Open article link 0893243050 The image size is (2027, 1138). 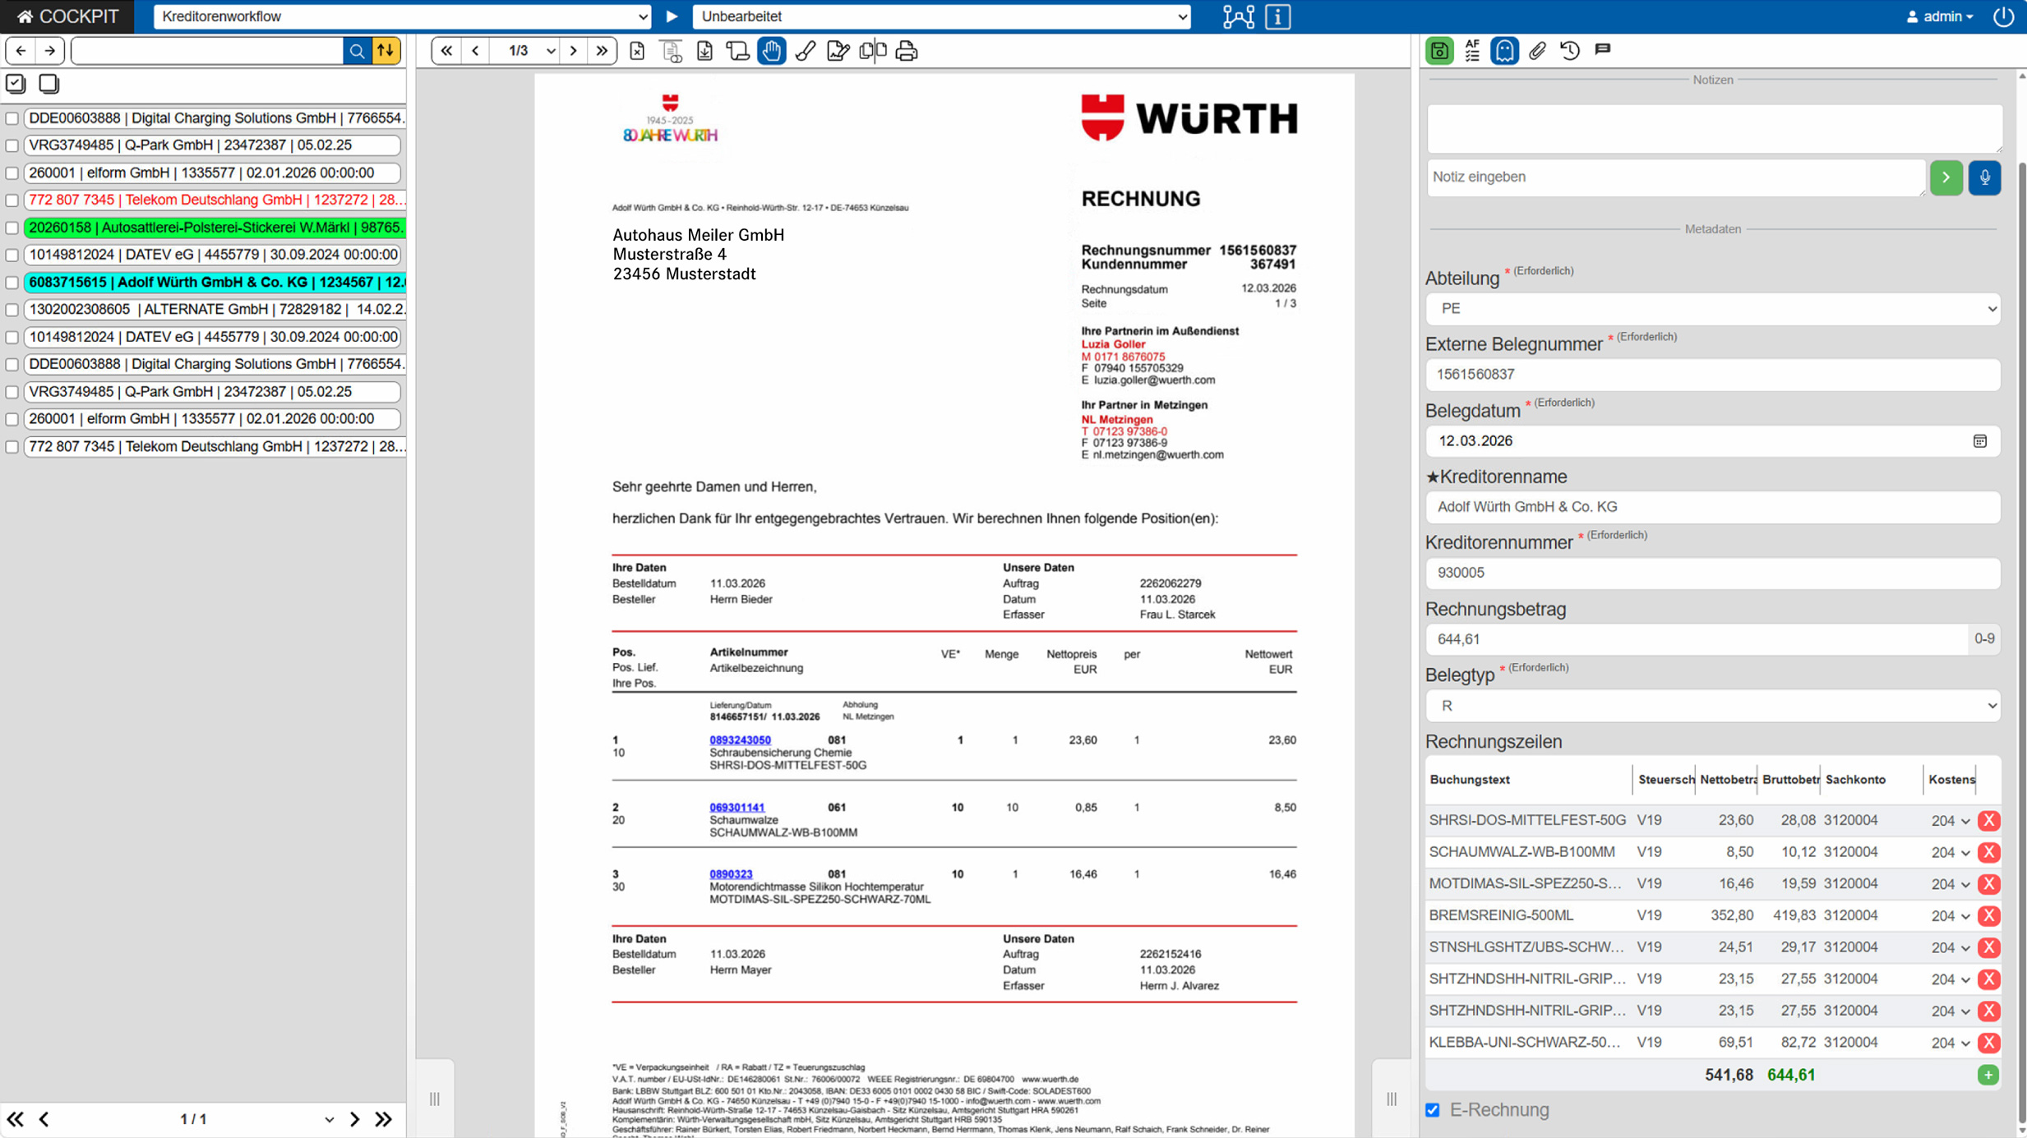pos(740,740)
